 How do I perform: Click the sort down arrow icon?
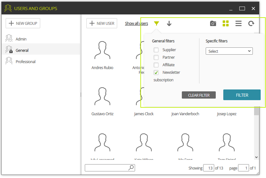[169, 24]
